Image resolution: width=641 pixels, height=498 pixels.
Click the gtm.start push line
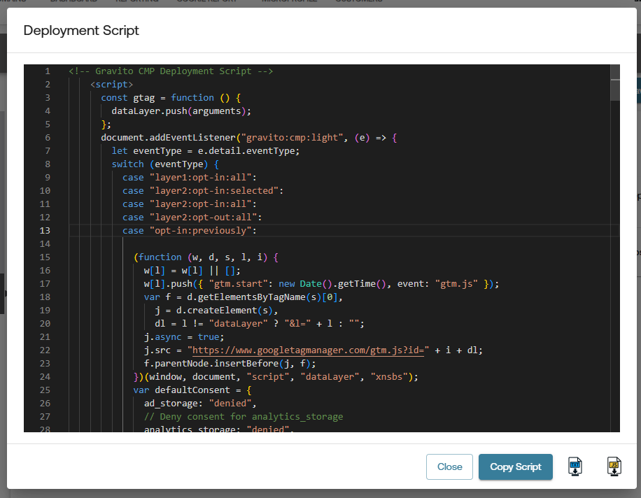point(321,283)
